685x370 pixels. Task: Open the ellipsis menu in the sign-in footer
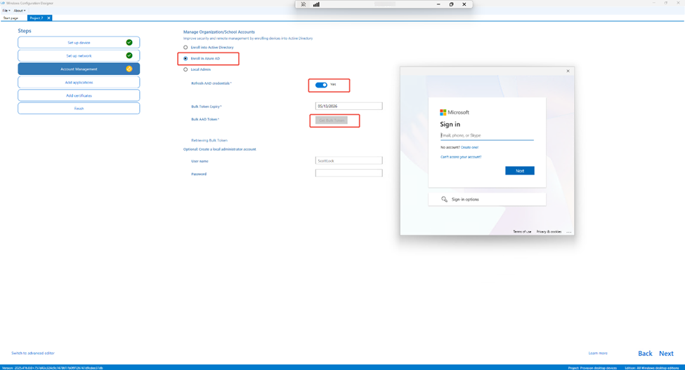click(x=569, y=232)
